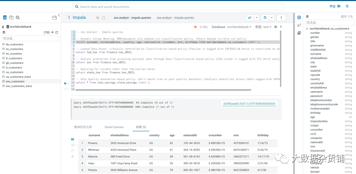Open the SQL databases source icon
356x174 pixels.
[5, 17]
